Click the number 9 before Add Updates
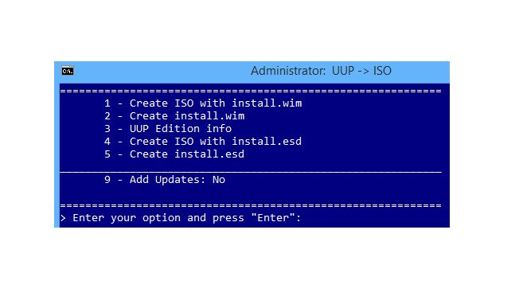This screenshot has width=519, height=296. (x=107, y=180)
